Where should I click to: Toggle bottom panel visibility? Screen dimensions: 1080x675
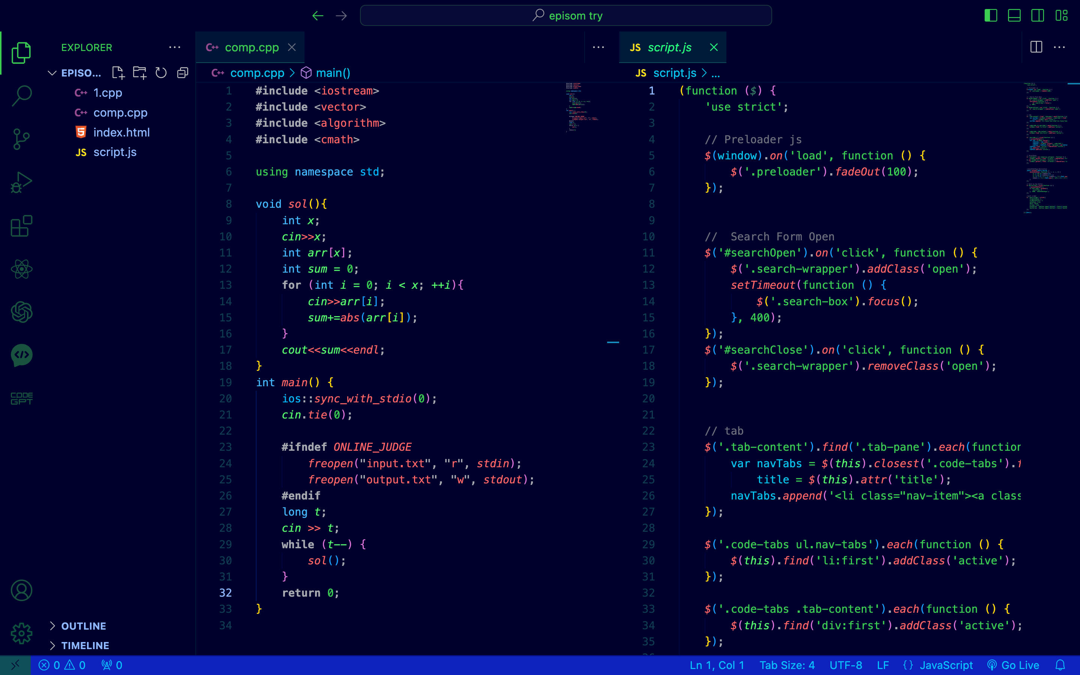[1014, 16]
